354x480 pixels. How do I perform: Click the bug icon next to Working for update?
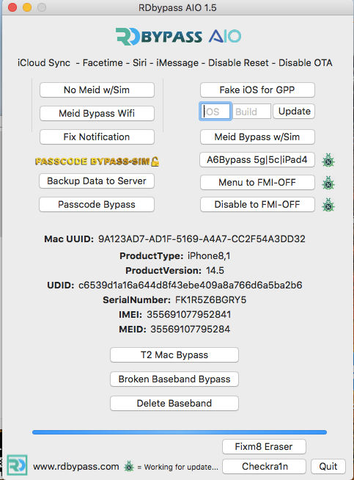pyautogui.click(x=129, y=466)
